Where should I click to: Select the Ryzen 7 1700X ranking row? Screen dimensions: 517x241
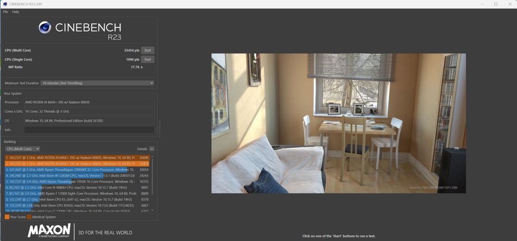pyautogui.click(x=77, y=194)
